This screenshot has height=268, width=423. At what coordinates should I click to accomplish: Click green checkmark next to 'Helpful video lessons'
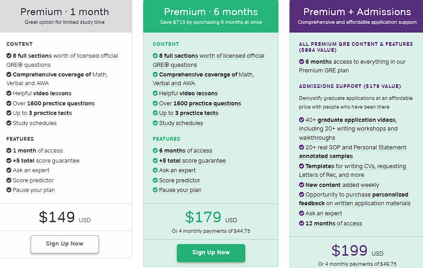[x=155, y=93]
